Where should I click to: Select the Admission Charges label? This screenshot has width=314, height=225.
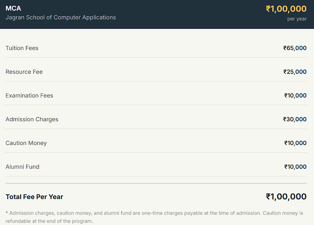pos(32,119)
